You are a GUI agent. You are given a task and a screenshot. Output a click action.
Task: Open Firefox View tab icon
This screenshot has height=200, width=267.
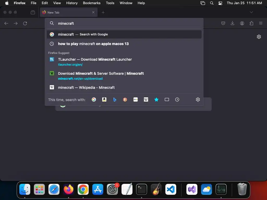pos(33,12)
